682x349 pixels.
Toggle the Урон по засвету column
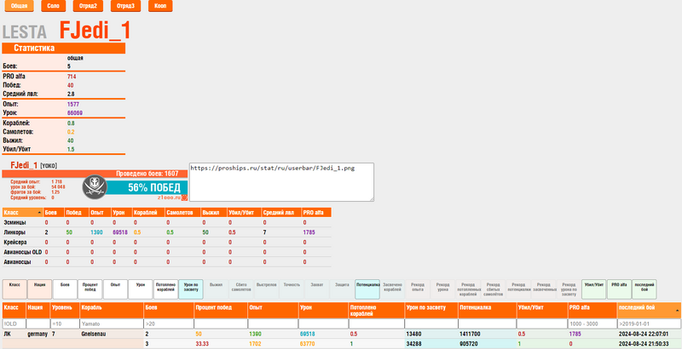[192, 289]
